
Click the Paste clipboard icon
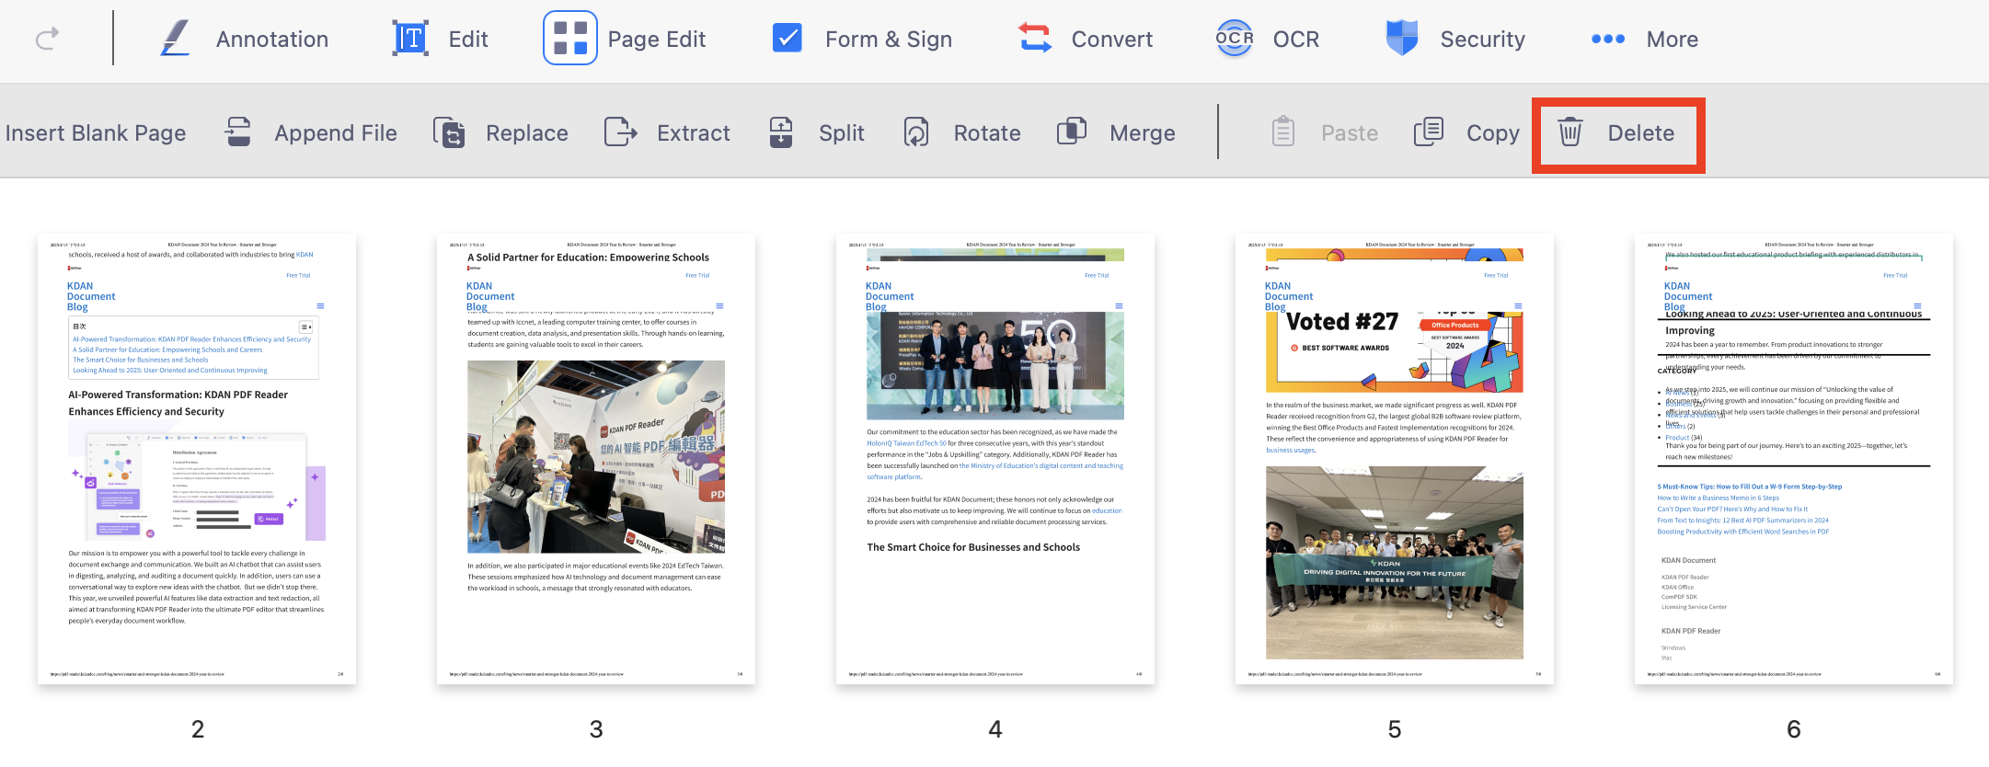click(x=1283, y=132)
